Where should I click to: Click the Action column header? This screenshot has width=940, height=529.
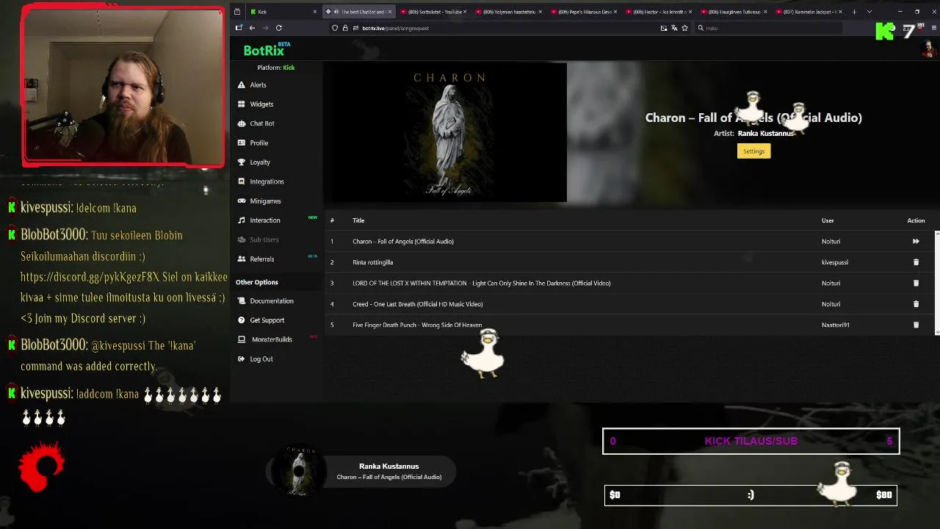[x=916, y=220]
